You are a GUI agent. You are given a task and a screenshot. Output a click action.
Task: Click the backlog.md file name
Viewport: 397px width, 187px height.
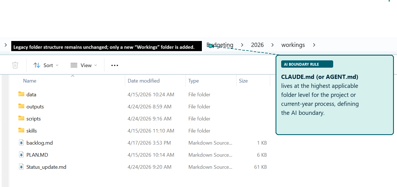[x=40, y=143]
